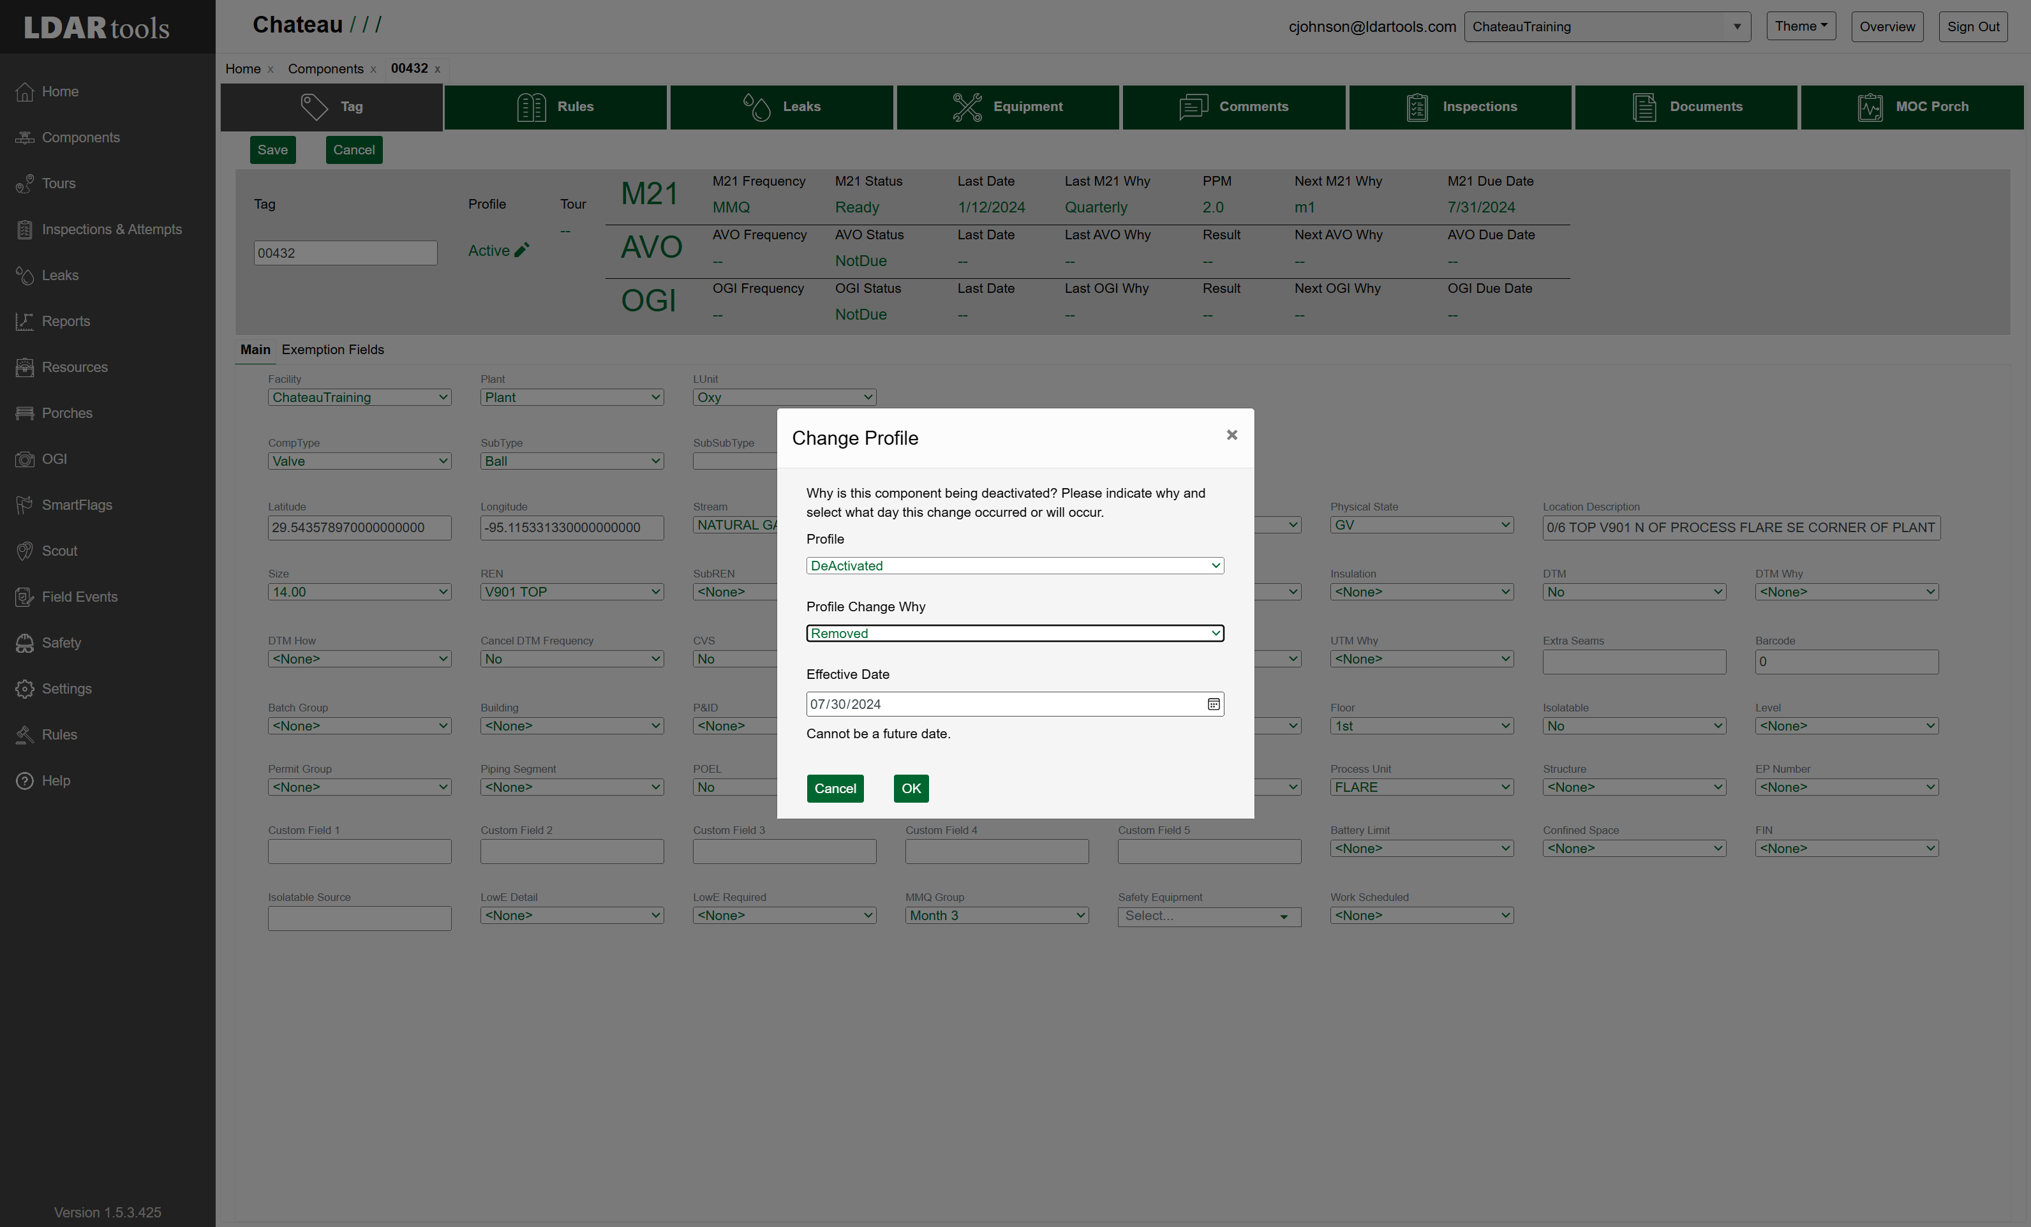The image size is (2031, 1227).
Task: Open the Theme dropdown menu
Action: tap(1800, 26)
